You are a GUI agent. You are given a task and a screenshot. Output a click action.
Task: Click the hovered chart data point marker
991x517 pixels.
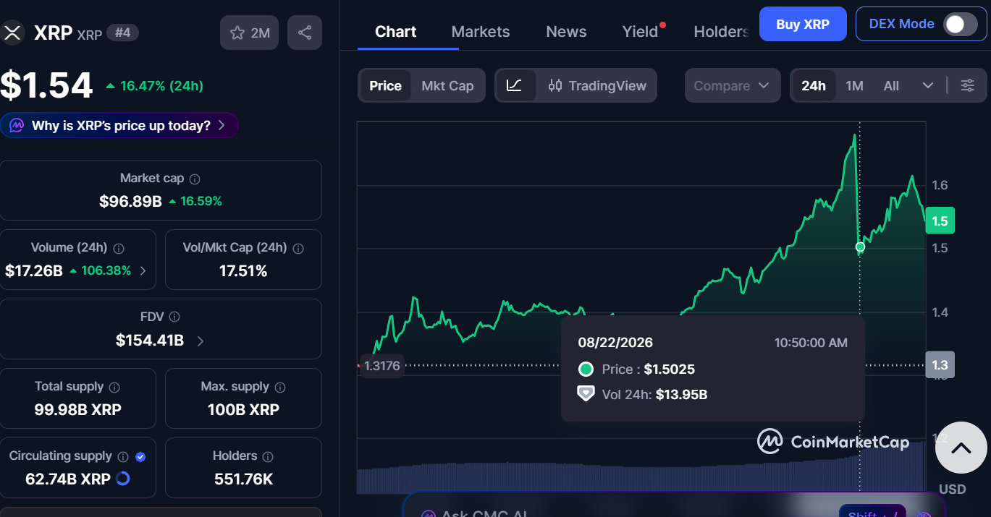pyautogui.click(x=860, y=247)
